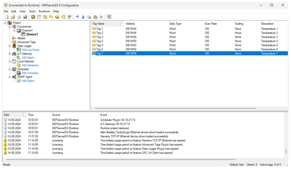Viewport: 291px width, 169px height.
Task: Click the blue Undo arrow icon
Action: (x=77, y=17)
